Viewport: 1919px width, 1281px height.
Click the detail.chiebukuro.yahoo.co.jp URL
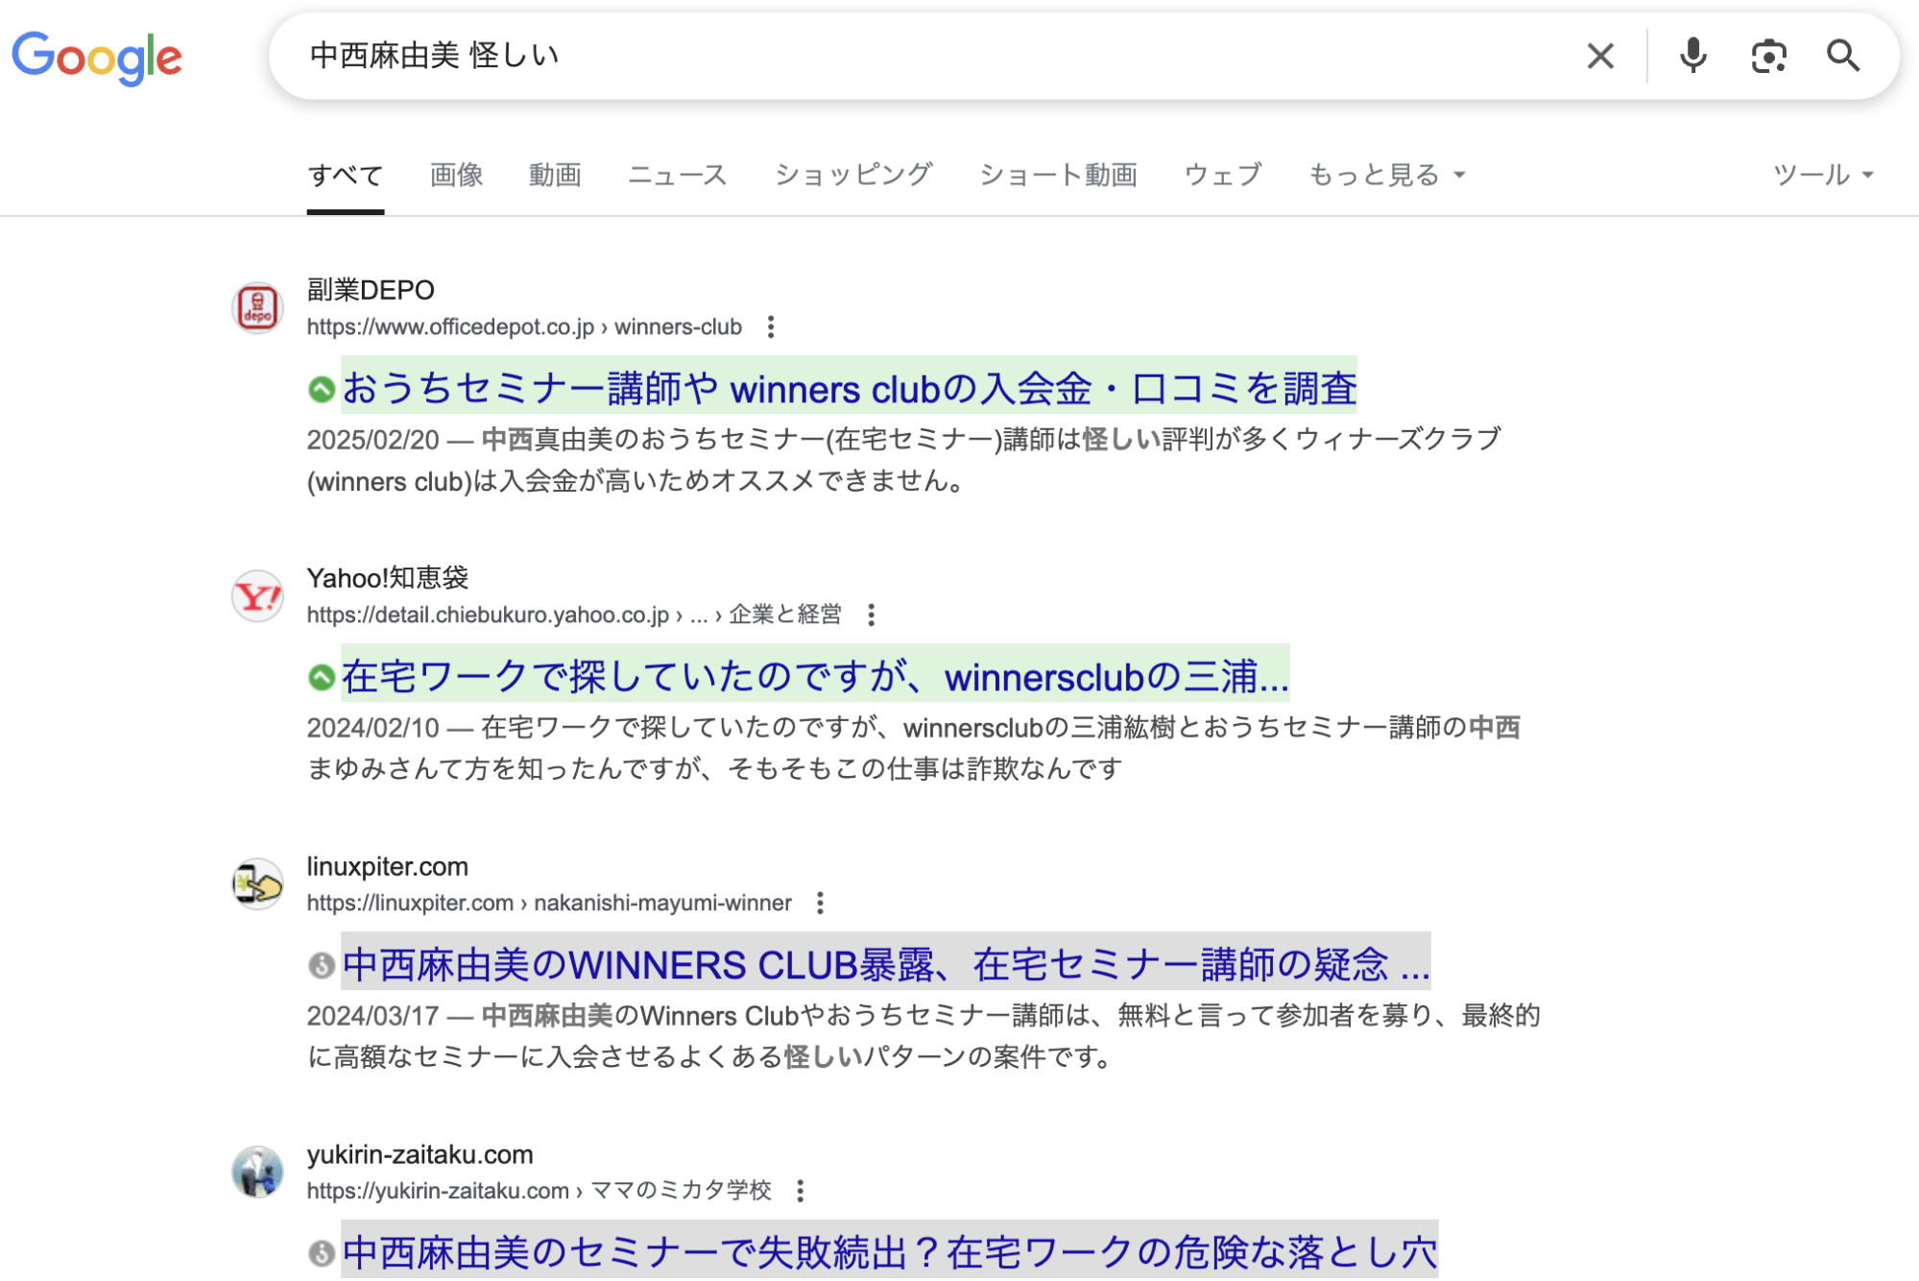[x=574, y=615]
